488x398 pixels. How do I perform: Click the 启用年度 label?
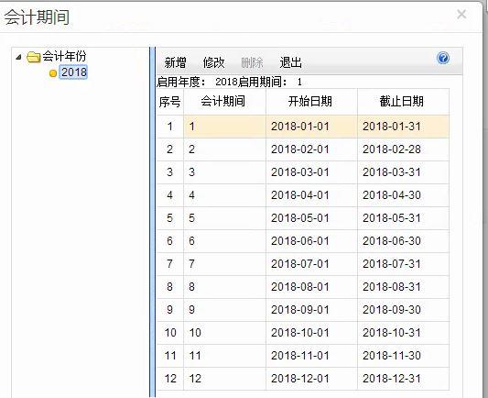click(181, 83)
